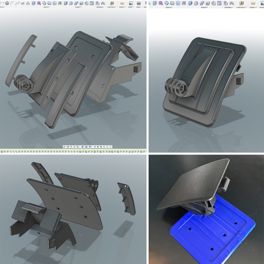This screenshot has height=264, width=264.
Task: Open Grid and Snaps settings in navigation bar
Action: pos(86,147)
